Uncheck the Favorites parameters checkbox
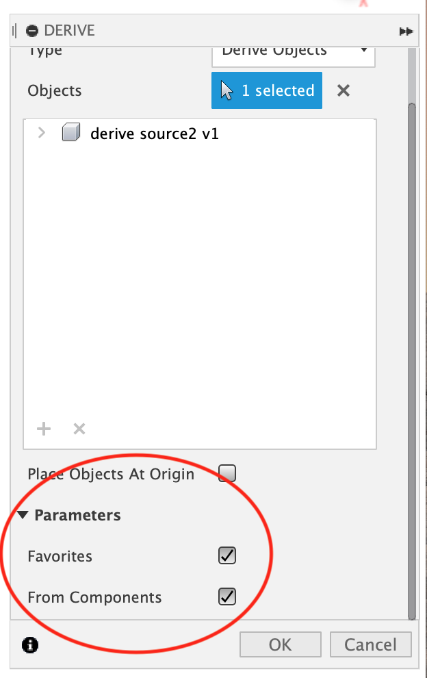The width and height of the screenshot is (427, 678). point(227,555)
